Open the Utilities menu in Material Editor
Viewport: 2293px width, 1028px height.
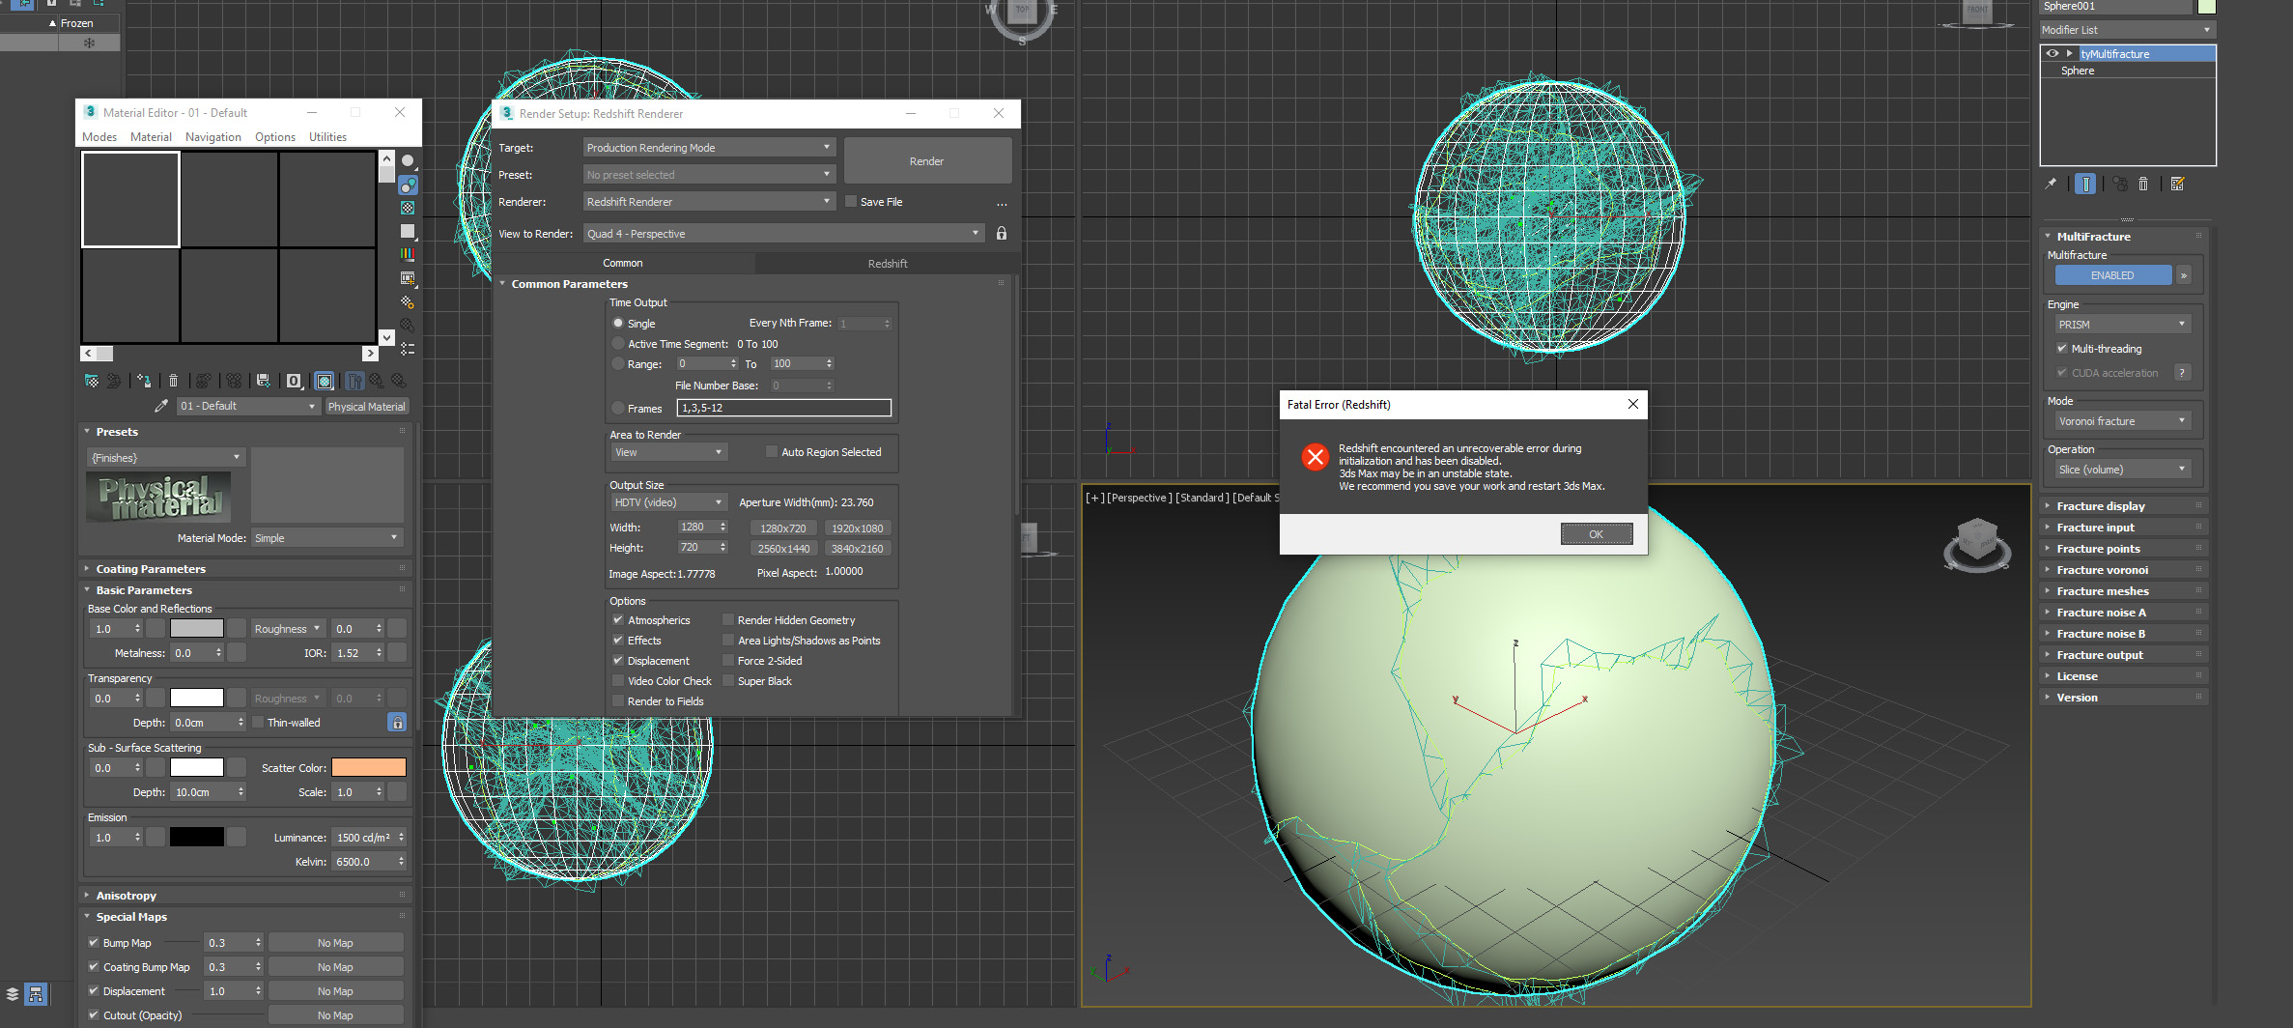point(327,136)
